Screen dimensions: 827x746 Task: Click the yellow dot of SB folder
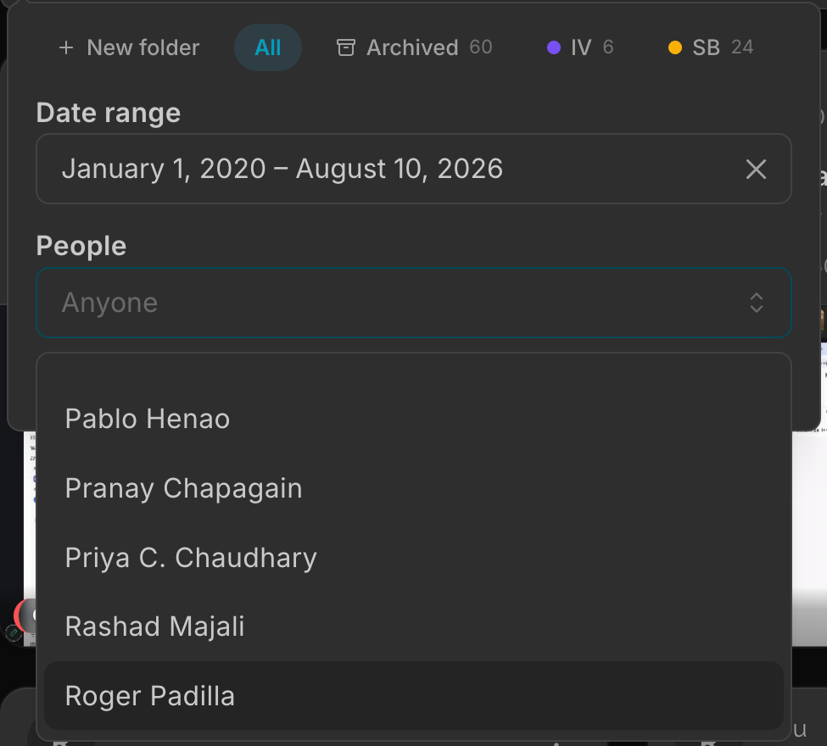pos(674,47)
